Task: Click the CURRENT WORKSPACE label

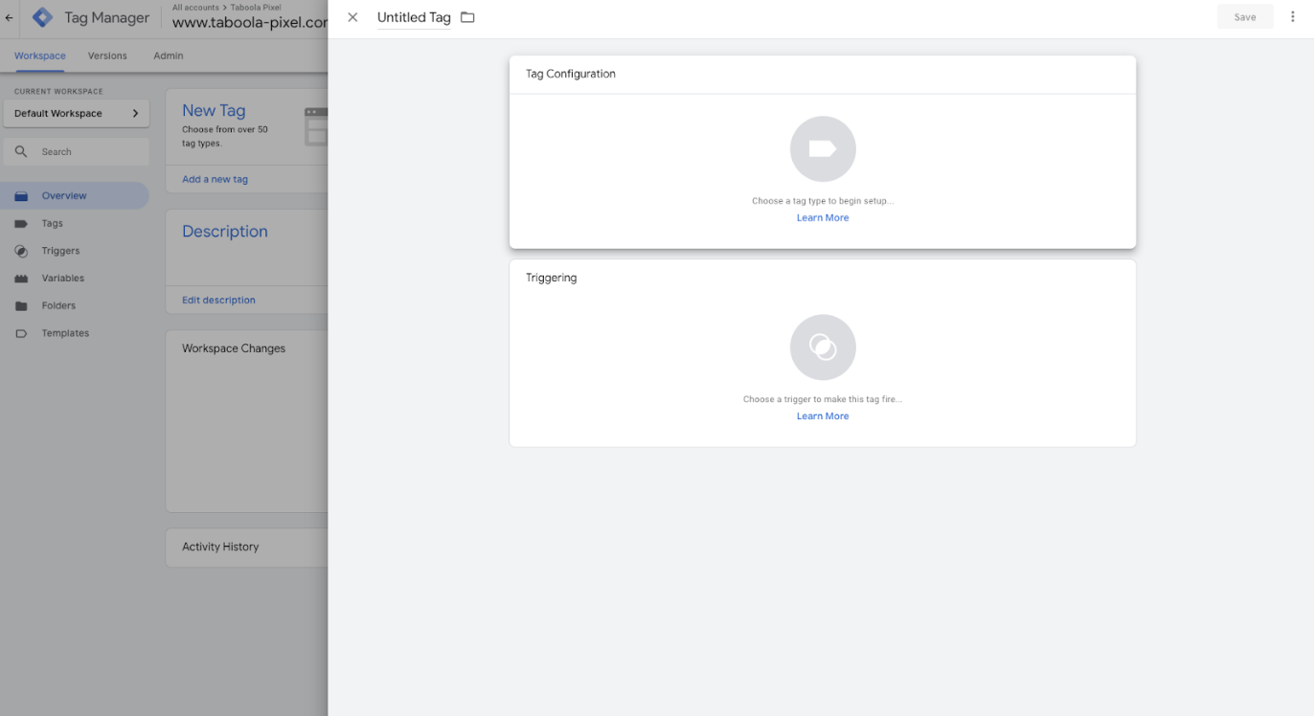Action: coord(58,92)
